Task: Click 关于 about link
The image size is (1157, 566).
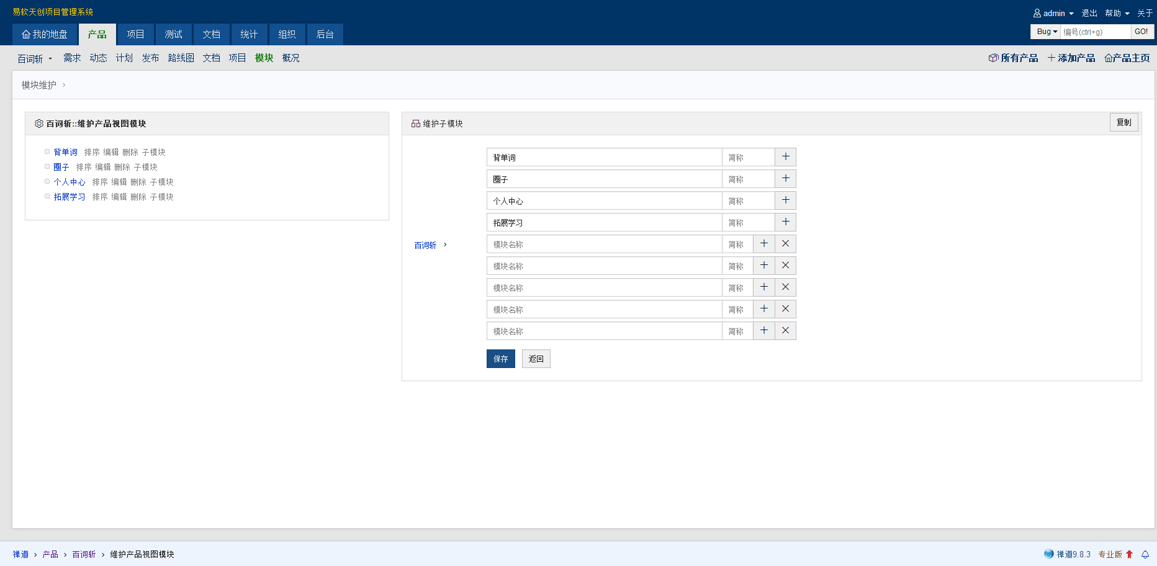Action: (x=1145, y=13)
